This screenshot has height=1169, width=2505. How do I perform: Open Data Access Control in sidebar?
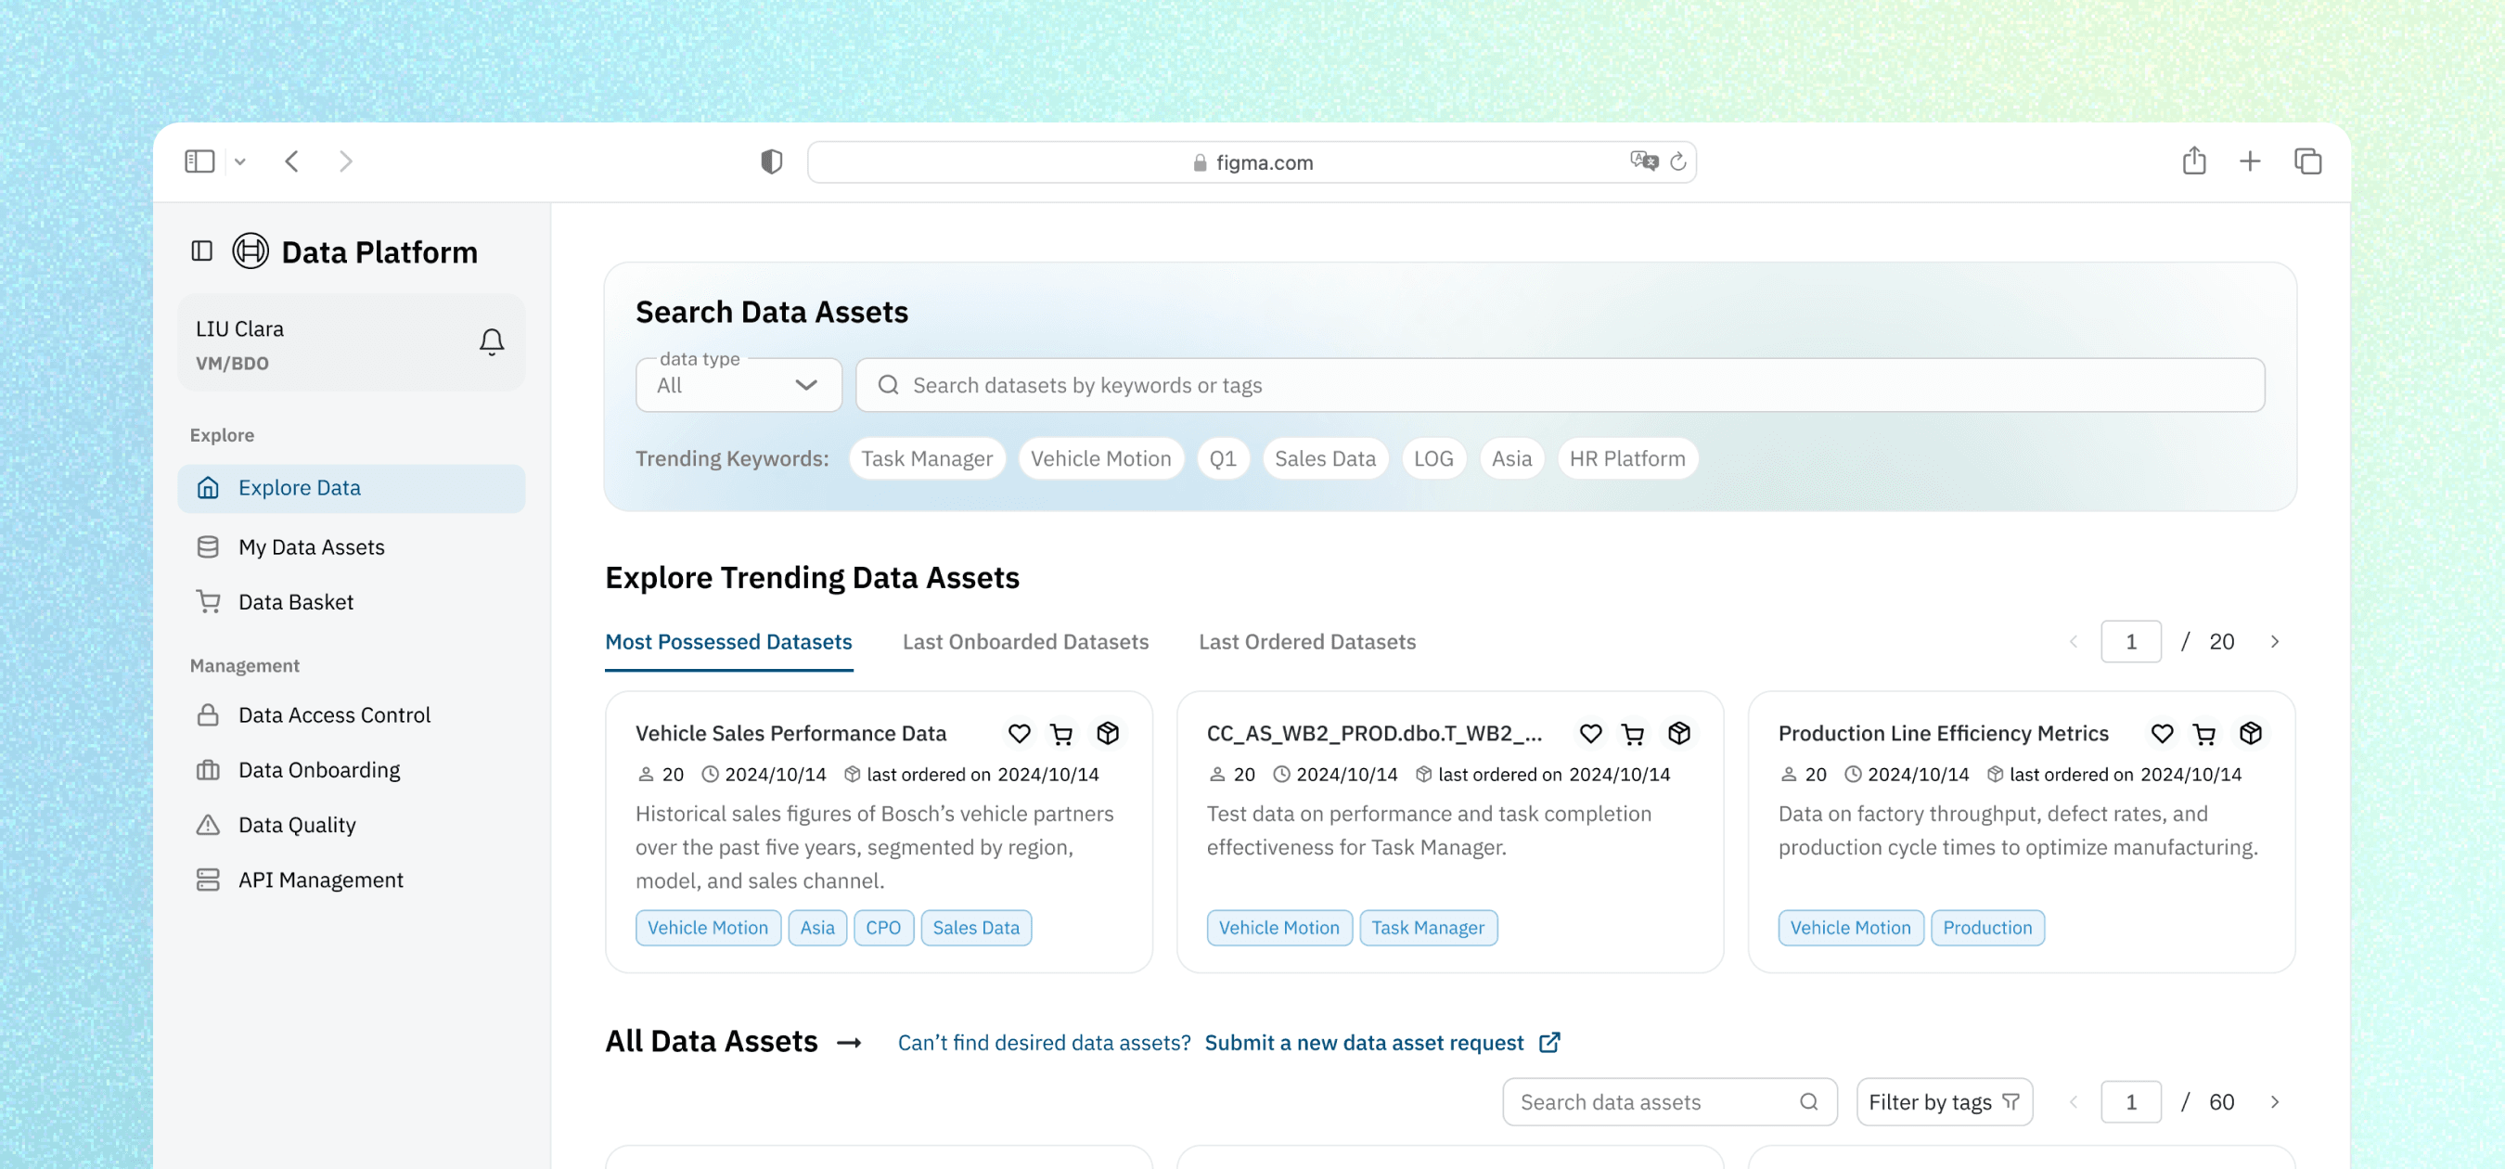click(x=334, y=714)
